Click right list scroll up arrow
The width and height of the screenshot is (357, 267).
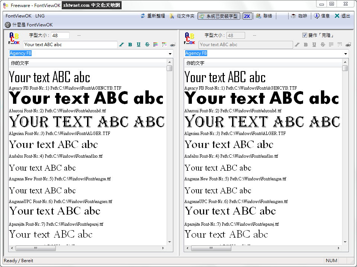pyautogui.click(x=345, y=62)
